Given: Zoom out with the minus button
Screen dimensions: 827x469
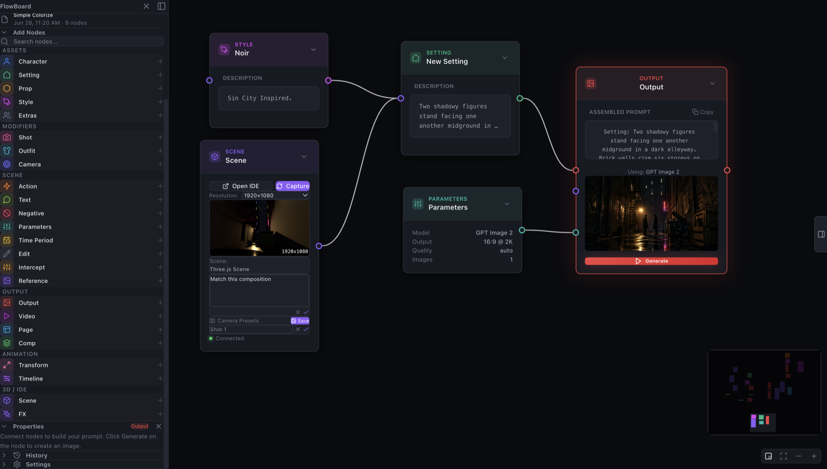Looking at the screenshot, I should [x=799, y=456].
